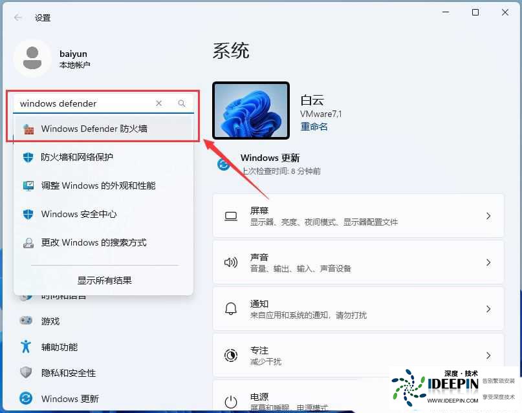Select '更改 Windows 的搜索方式' result
This screenshot has height=413, width=522.
coord(103,242)
